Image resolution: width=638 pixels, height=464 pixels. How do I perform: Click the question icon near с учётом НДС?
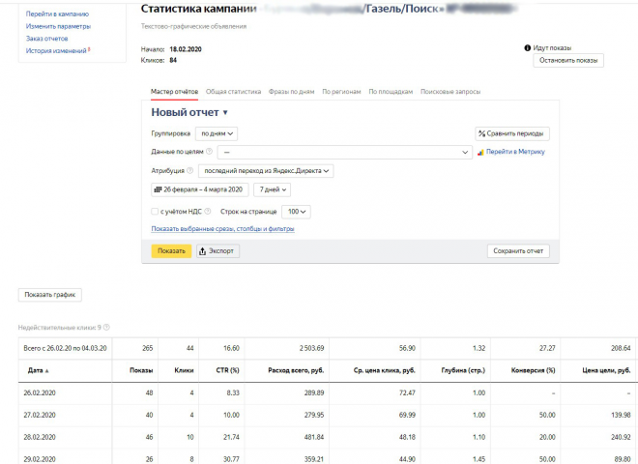[208, 212]
